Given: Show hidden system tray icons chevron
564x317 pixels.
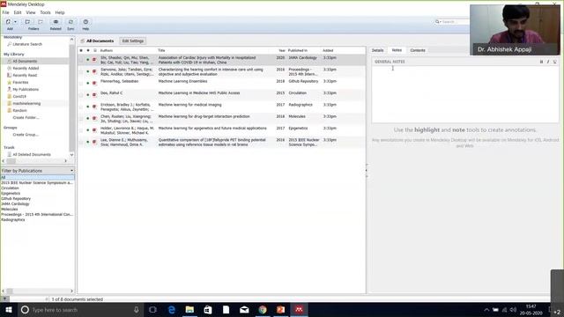Looking at the screenshot, I should pos(486,310).
